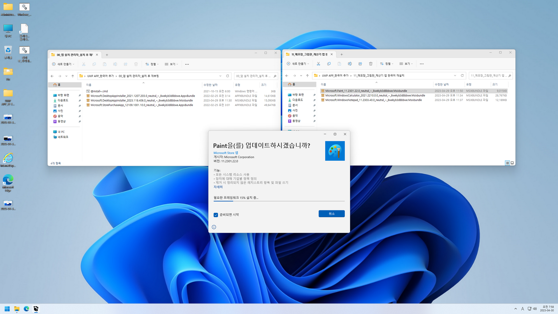This screenshot has width=558, height=314.
Task: Click the Cut scissors icon in the right Explorer toolbar
Action: pos(318,64)
